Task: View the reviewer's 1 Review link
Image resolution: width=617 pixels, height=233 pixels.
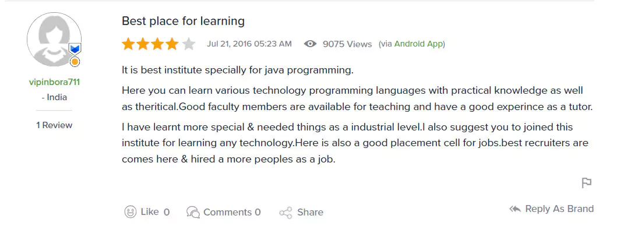Action: point(54,125)
